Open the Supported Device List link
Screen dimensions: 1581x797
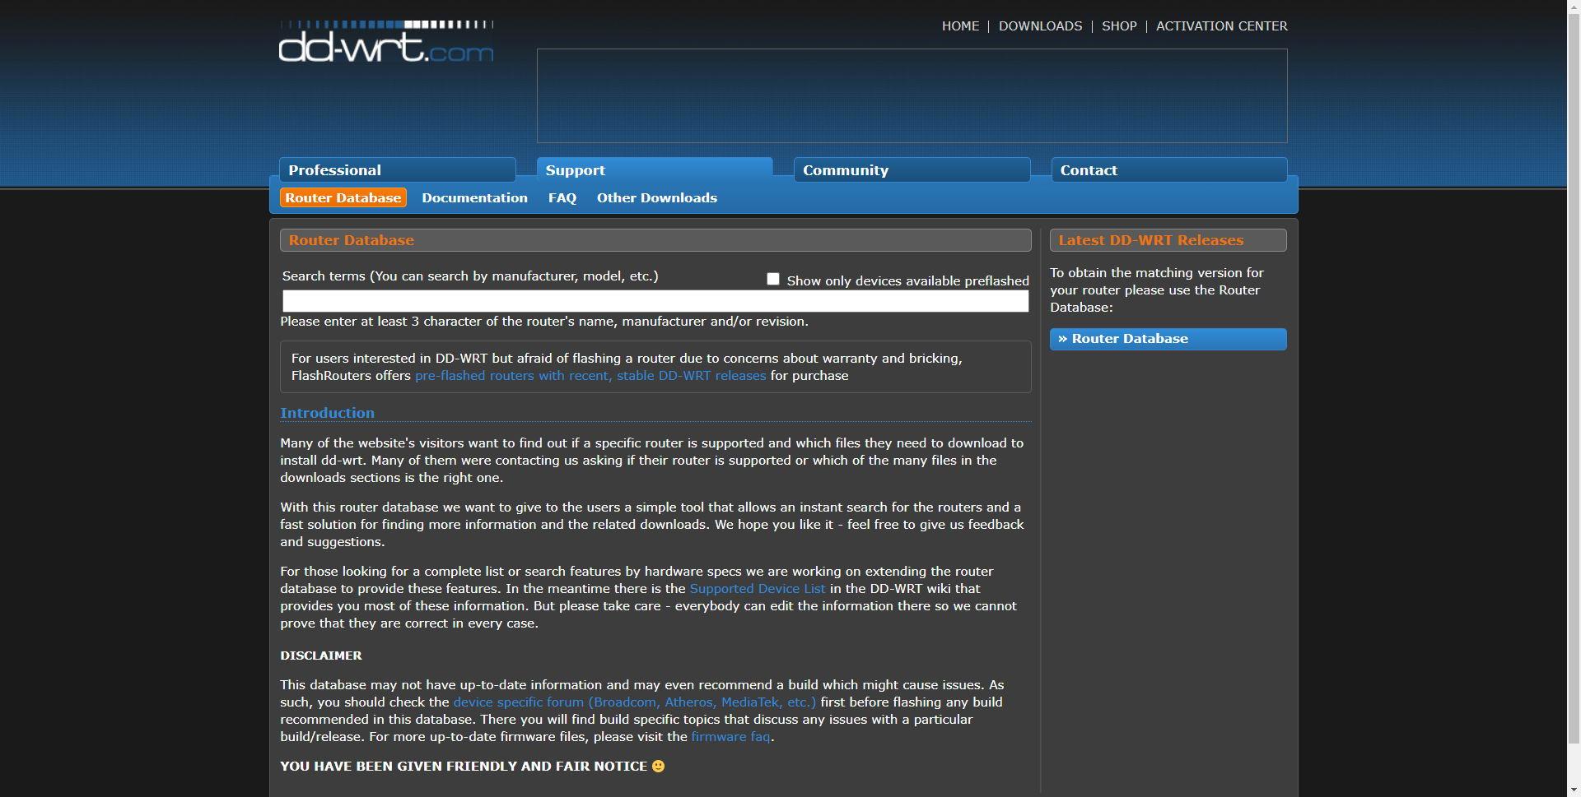(758, 589)
